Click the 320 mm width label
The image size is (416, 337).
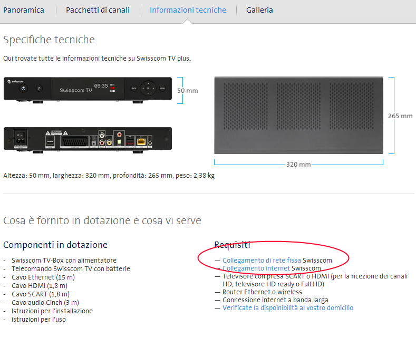298,165
